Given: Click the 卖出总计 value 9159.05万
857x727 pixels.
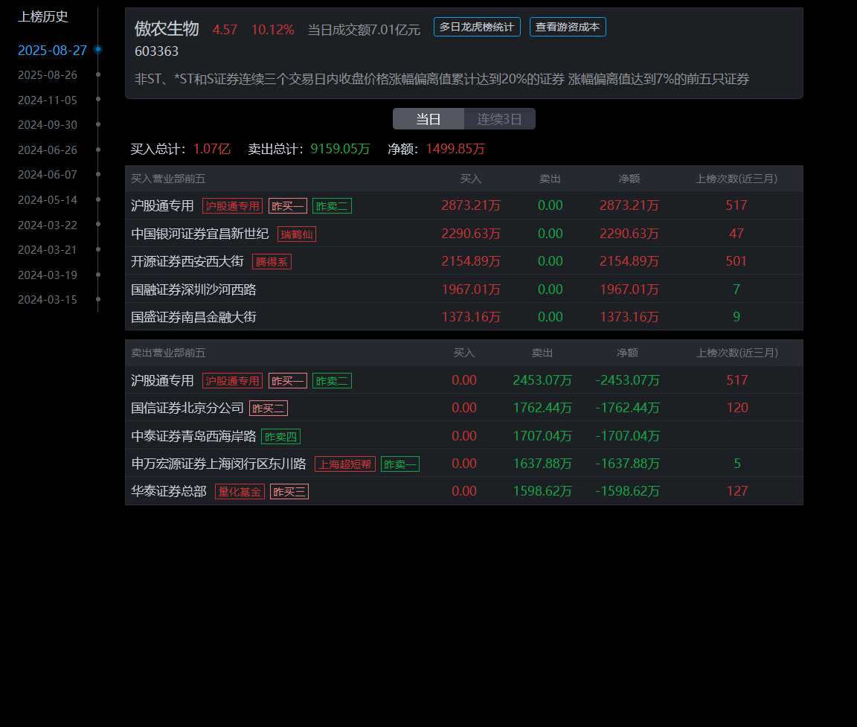Looking at the screenshot, I should click(x=340, y=150).
